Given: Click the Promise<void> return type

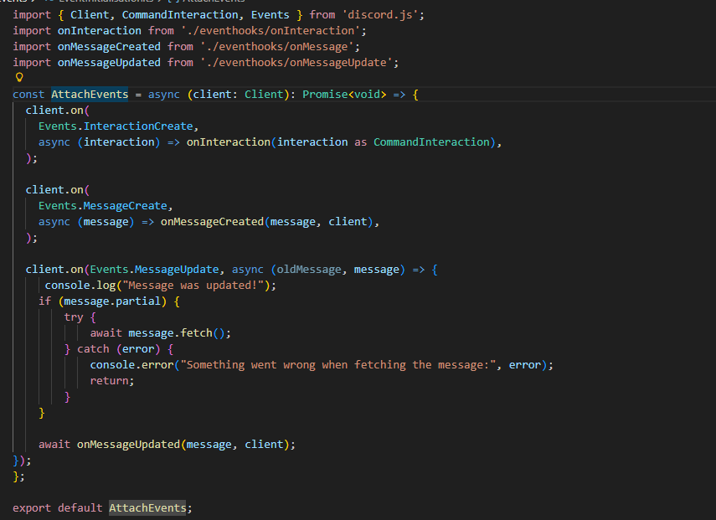Looking at the screenshot, I should tap(344, 95).
